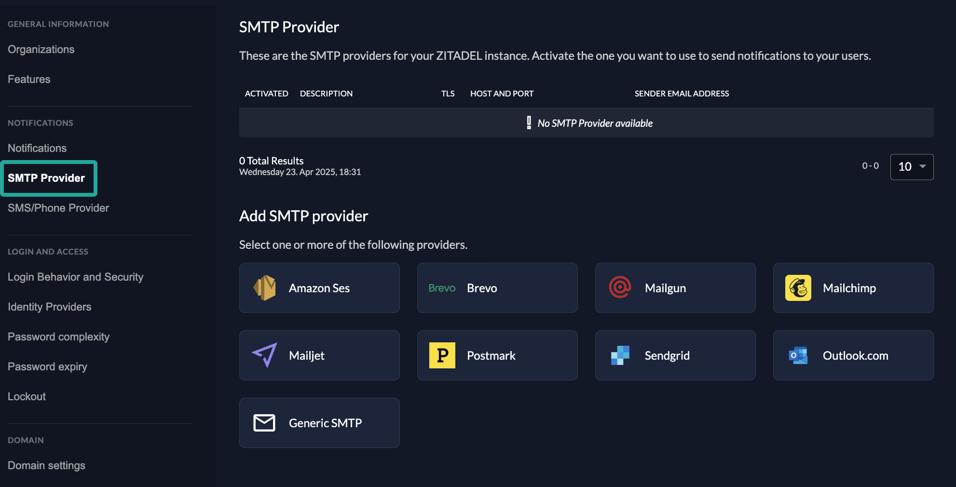Click the yellow Postmark P icon
The width and height of the screenshot is (956, 487).
coord(442,355)
